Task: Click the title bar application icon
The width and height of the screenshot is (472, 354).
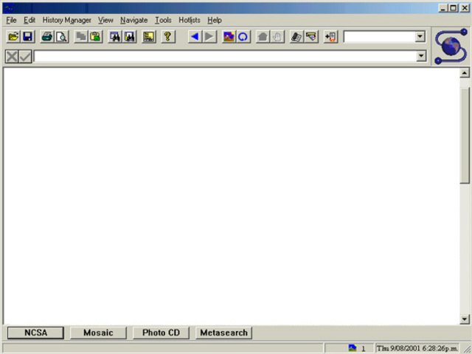Action: coord(9,8)
